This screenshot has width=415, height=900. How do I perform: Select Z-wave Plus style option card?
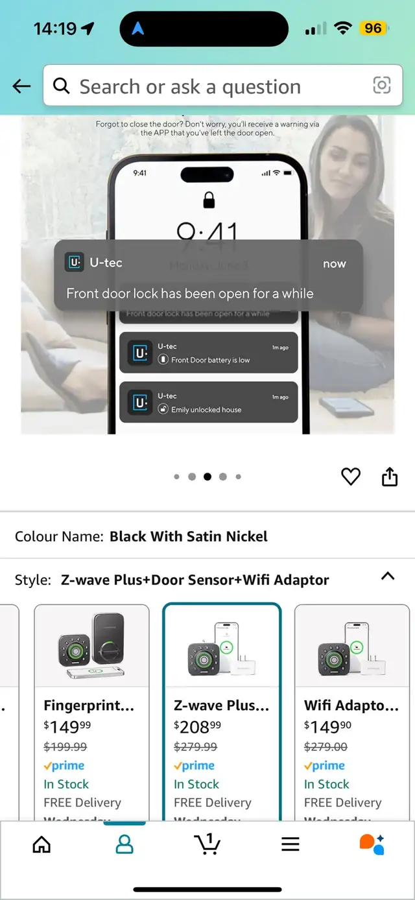click(222, 713)
